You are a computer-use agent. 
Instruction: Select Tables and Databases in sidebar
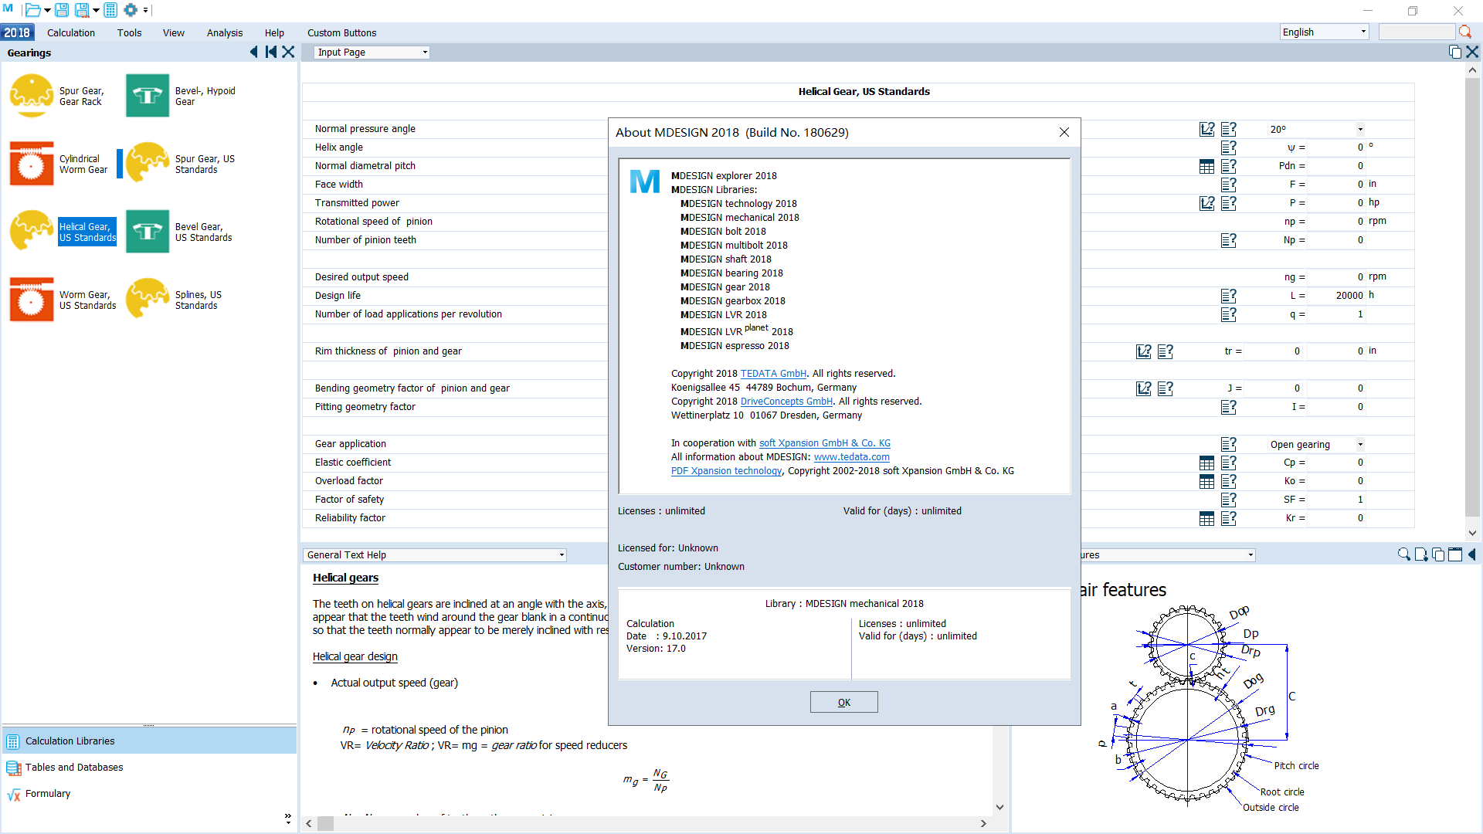(x=149, y=767)
